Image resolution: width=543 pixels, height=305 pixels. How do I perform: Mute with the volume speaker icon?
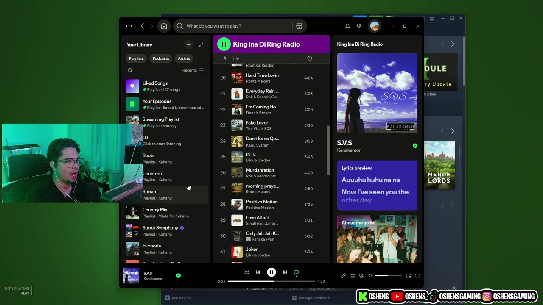[x=371, y=276]
